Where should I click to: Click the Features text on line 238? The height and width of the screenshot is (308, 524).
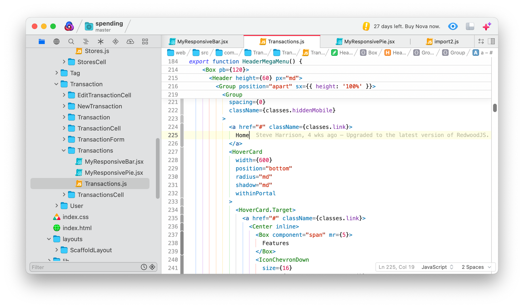[x=275, y=243]
